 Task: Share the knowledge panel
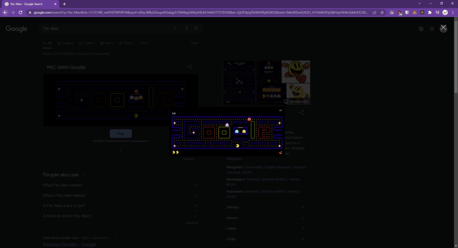tap(302, 113)
